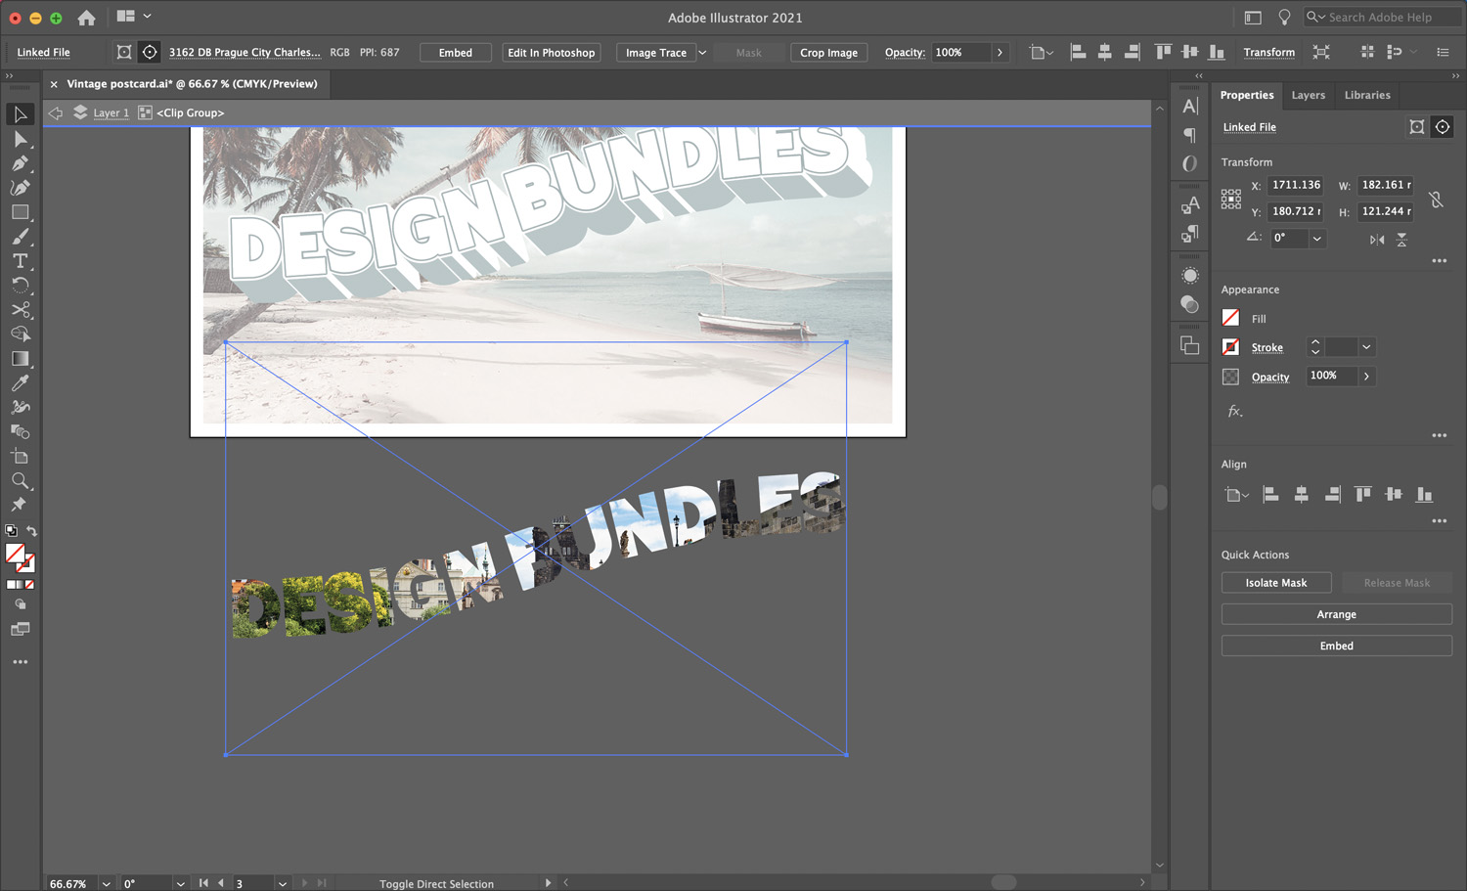Open the Pathfinder panel icon
Image resolution: width=1467 pixels, height=891 pixels.
pyautogui.click(x=1190, y=345)
